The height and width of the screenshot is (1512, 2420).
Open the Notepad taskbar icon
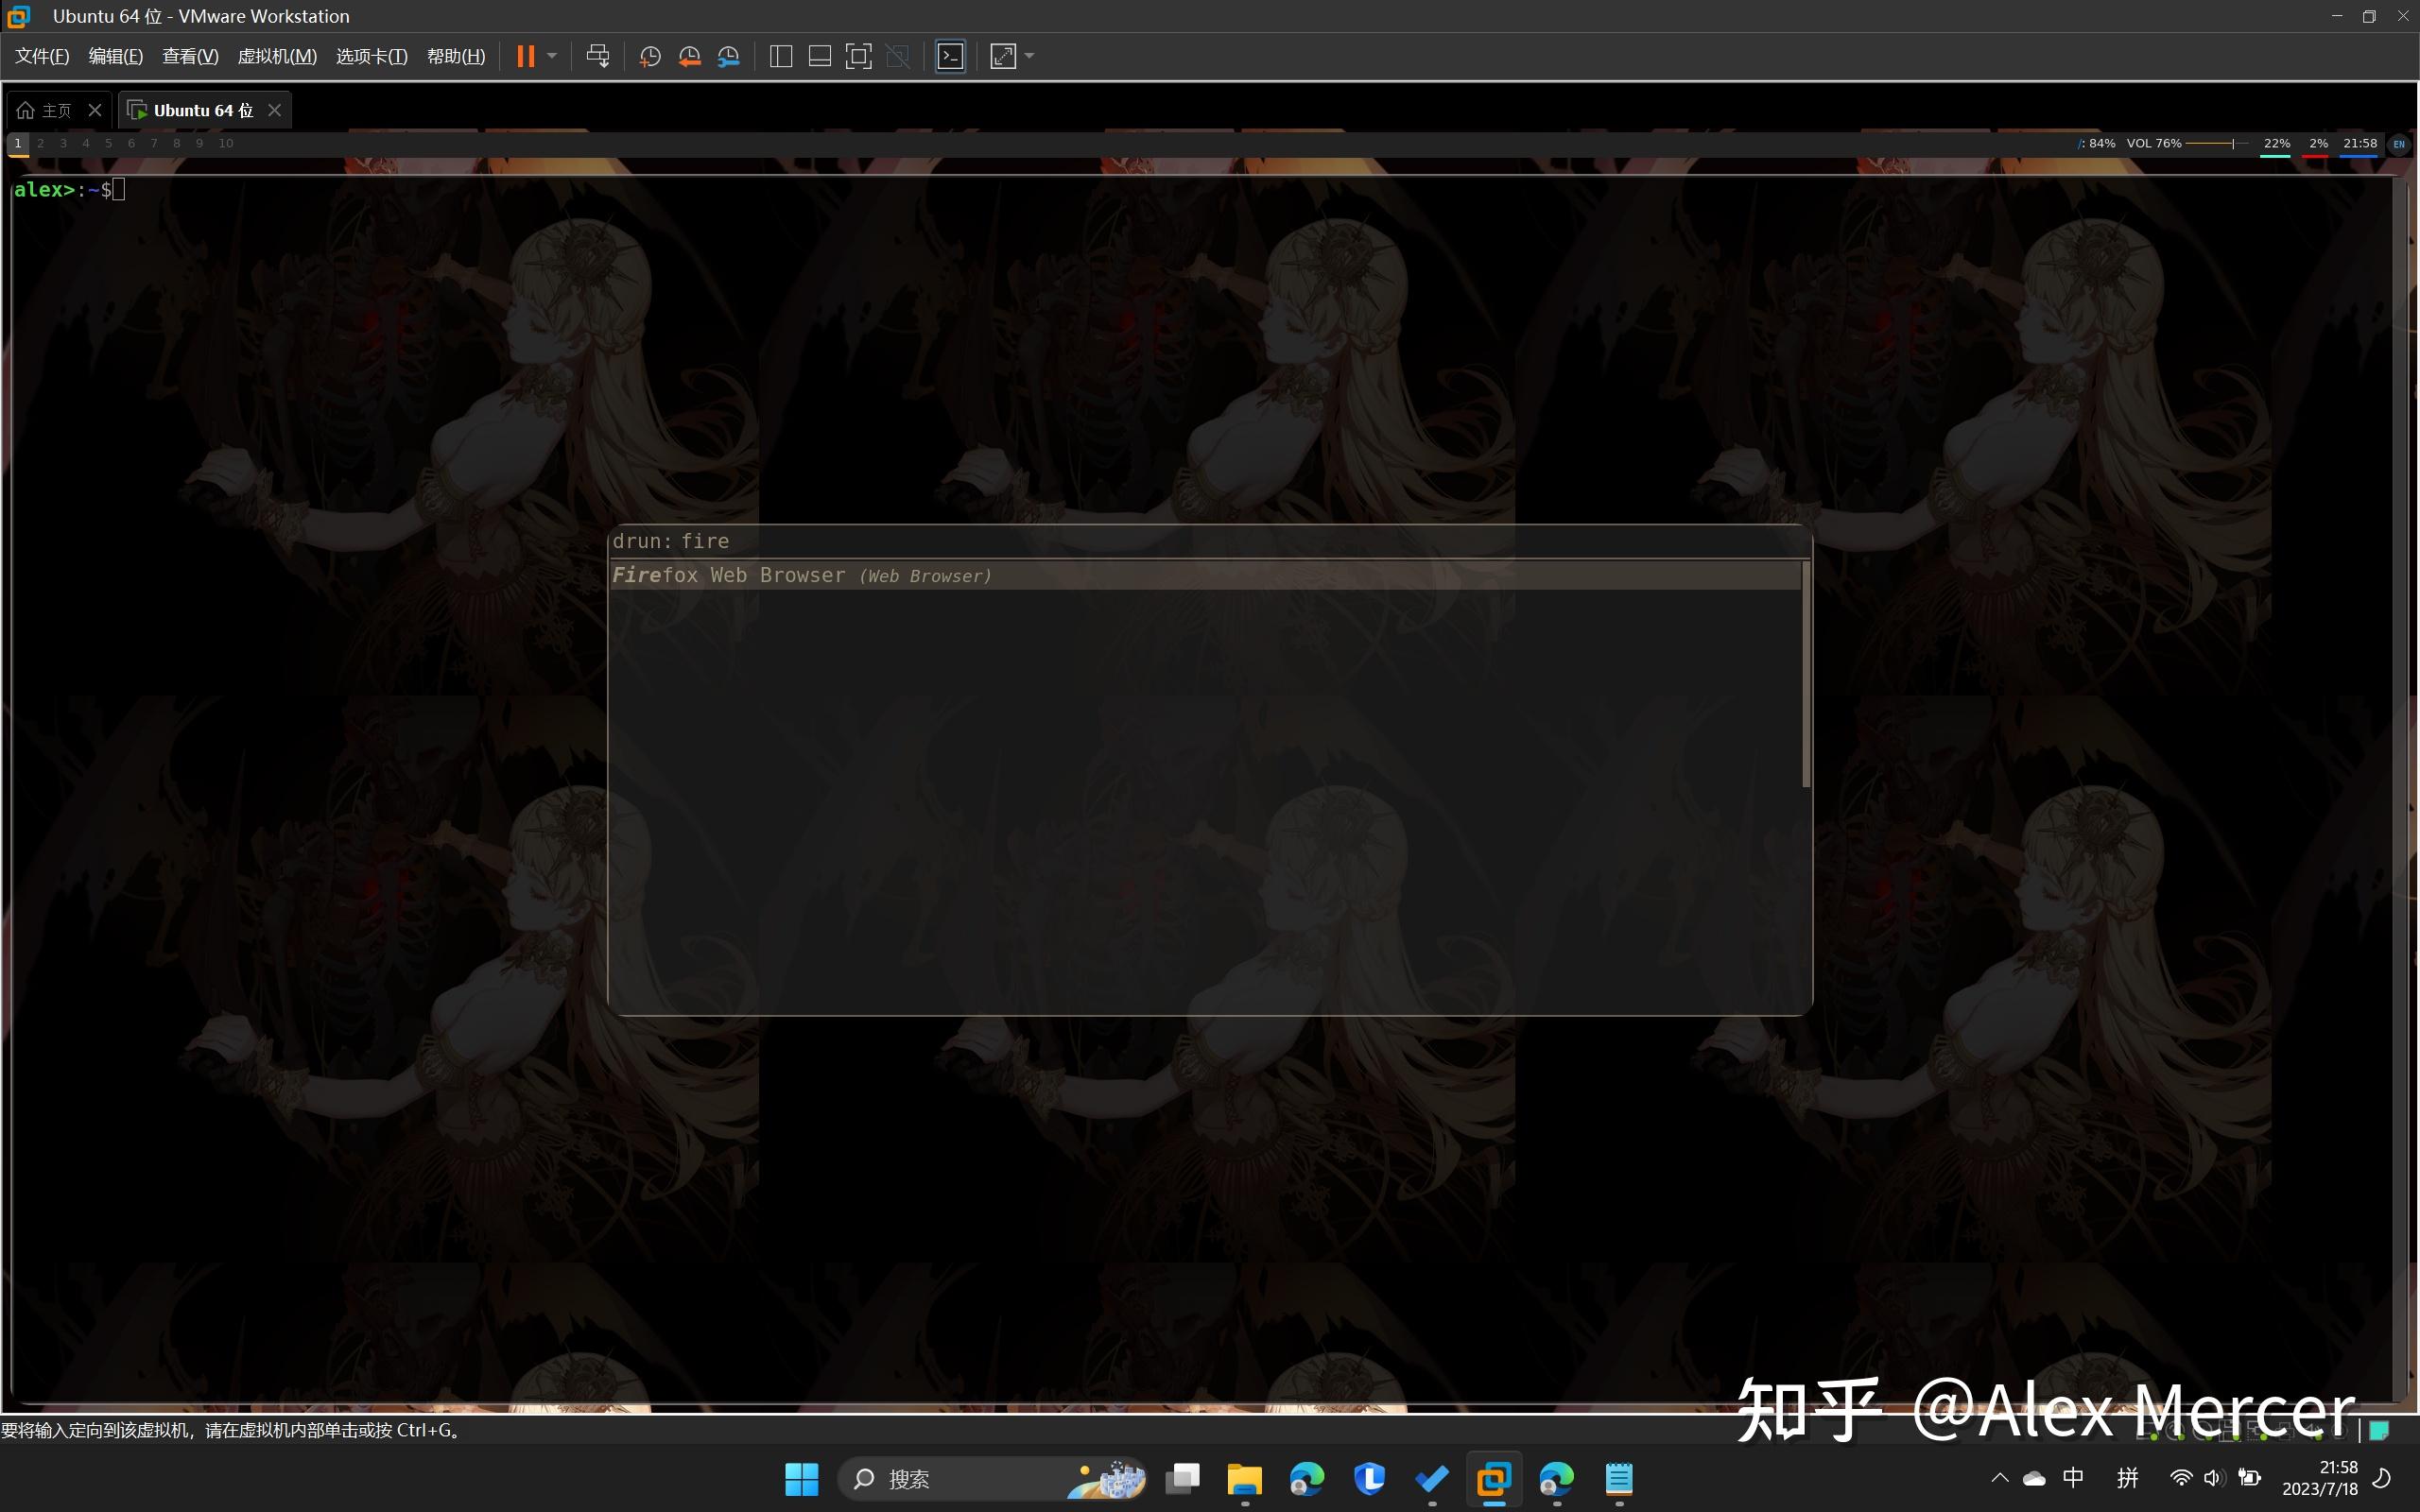pos(1619,1479)
